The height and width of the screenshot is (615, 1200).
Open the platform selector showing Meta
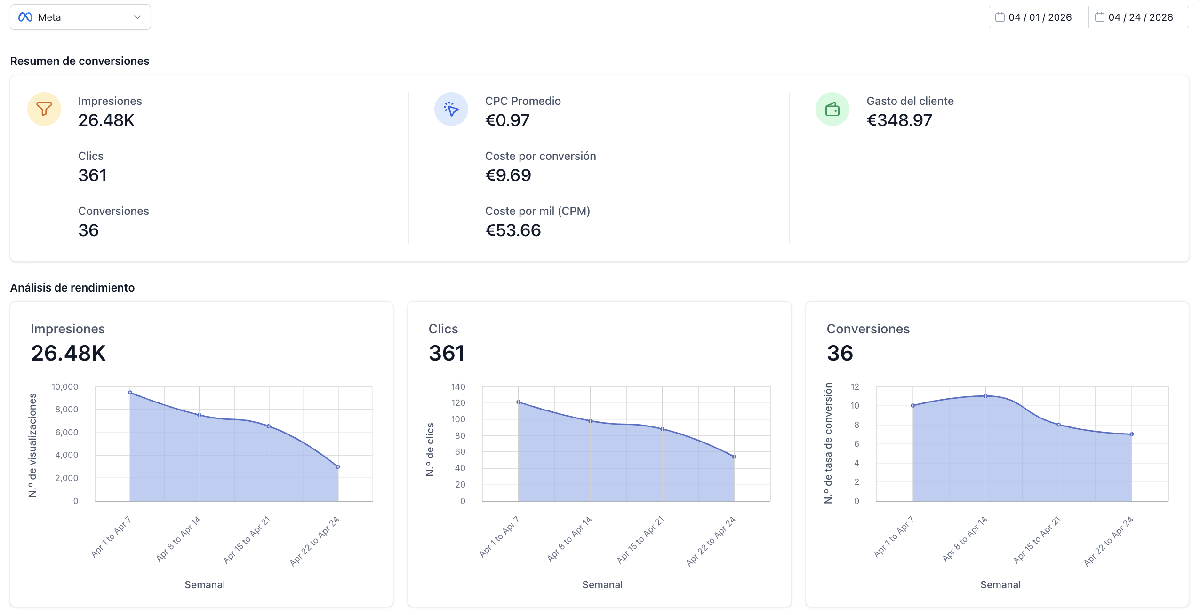click(80, 17)
